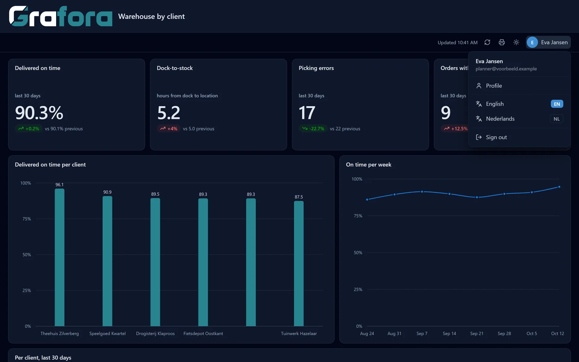Click the Fietsdepot Oostkant bar
579x362 pixels.
click(x=203, y=262)
